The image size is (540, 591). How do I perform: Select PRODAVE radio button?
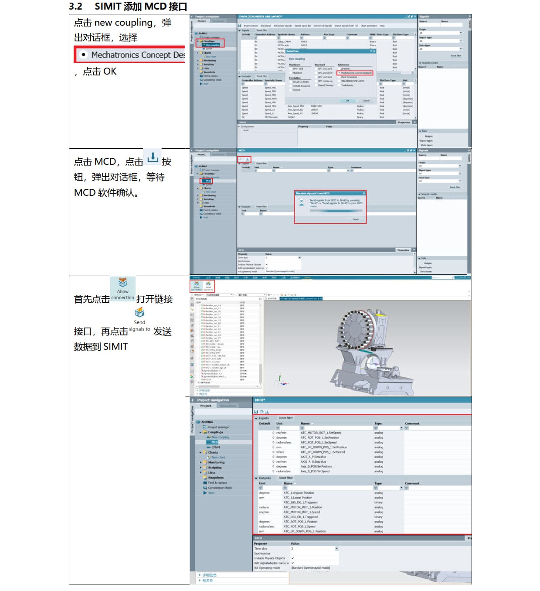[x=291, y=73]
